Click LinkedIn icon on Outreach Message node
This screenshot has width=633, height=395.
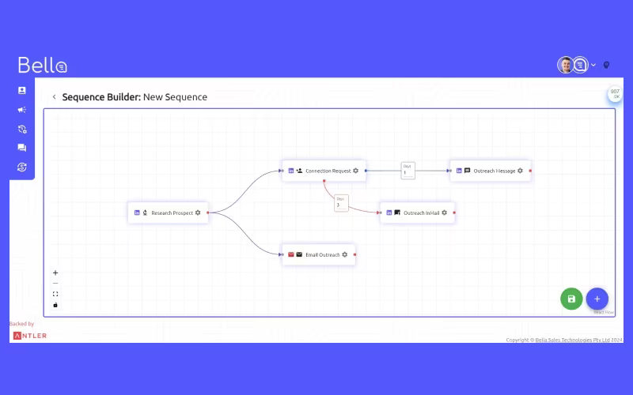tap(459, 171)
